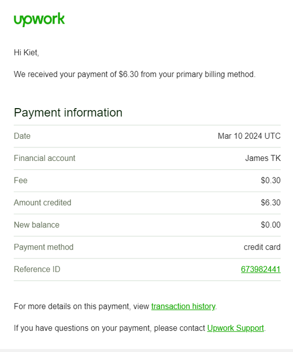Click the $0.30 fee amount
Viewport: 293px width, 352px height.
271,180
